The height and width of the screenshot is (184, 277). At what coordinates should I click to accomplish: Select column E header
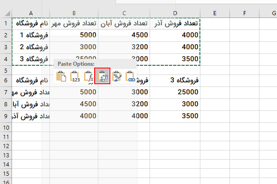[x=215, y=13]
